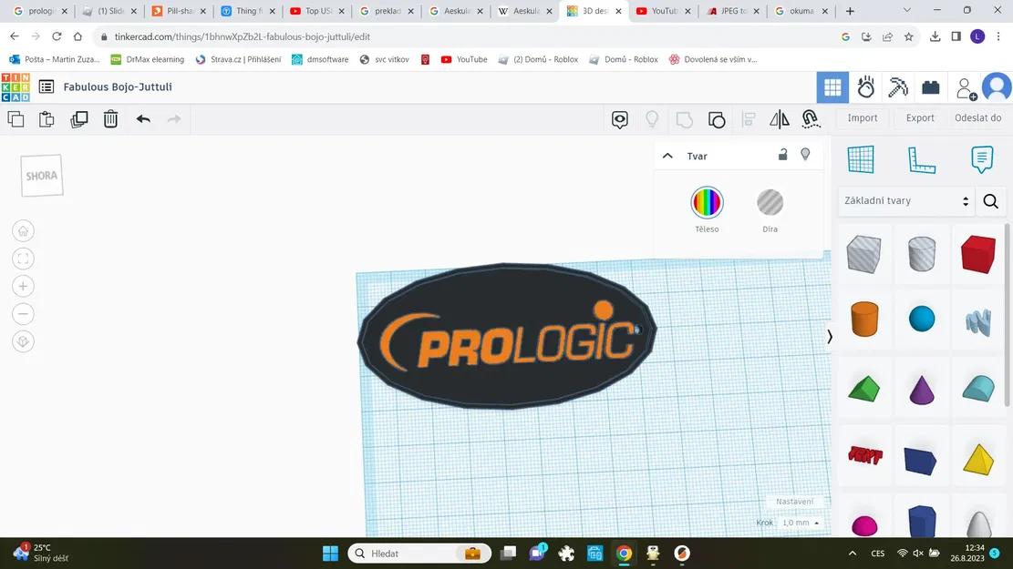The height and width of the screenshot is (569, 1013).
Task: Click the home view button
Action: pos(23,230)
